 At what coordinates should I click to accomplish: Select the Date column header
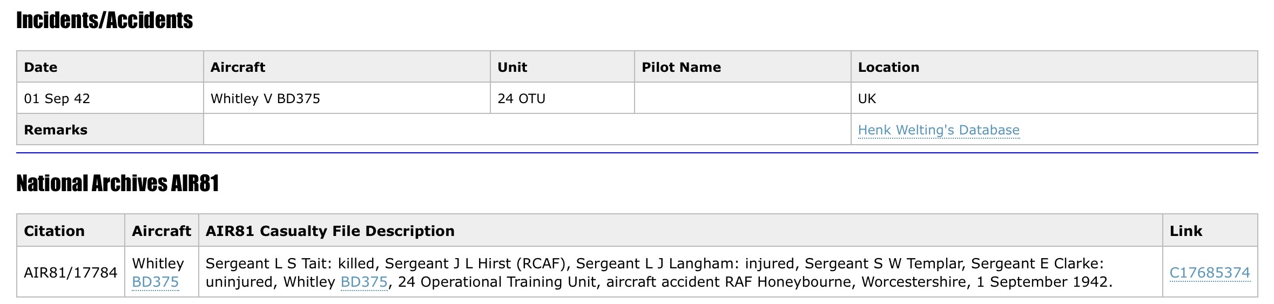[41, 67]
